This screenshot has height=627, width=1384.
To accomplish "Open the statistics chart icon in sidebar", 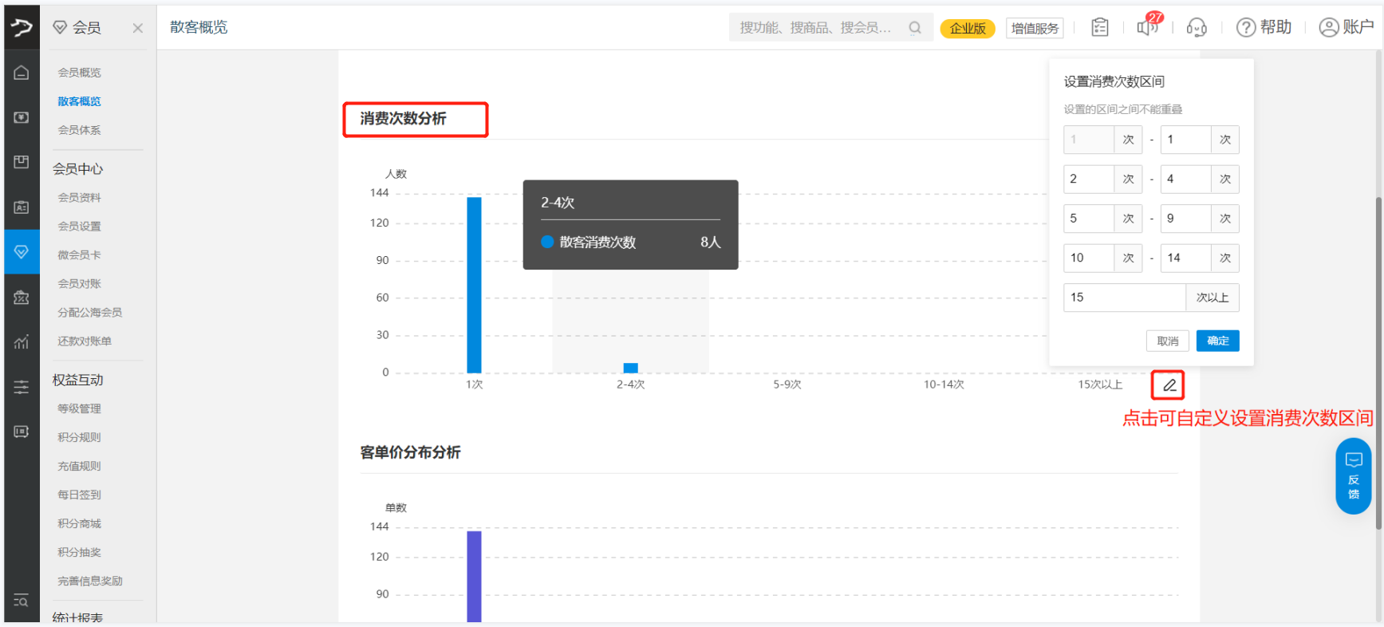I will coord(22,342).
